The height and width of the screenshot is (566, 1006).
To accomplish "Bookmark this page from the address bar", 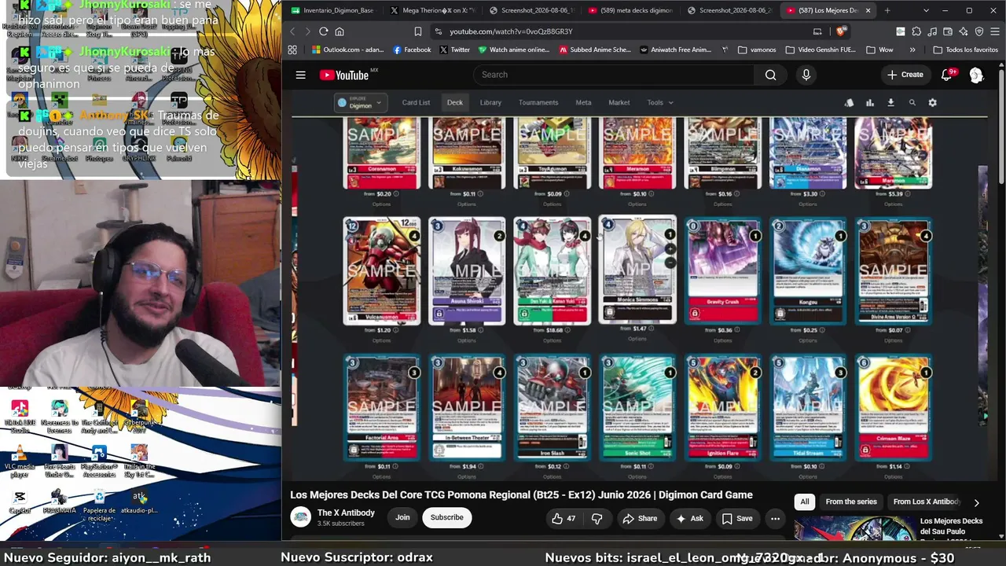I will 417,31.
